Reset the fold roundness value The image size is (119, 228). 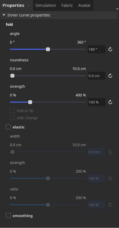(x=110, y=76)
